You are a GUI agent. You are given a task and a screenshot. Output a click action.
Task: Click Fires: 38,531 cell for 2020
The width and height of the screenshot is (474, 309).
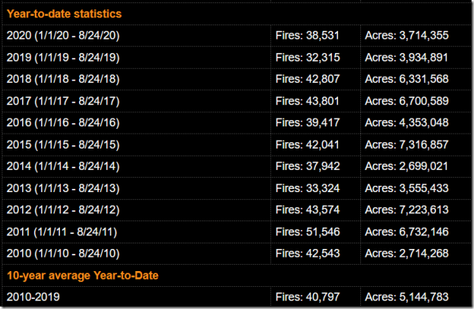[x=307, y=36]
